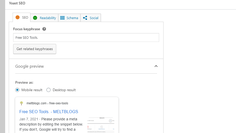
Task: Switch to the Schema tab label
Action: (72, 18)
